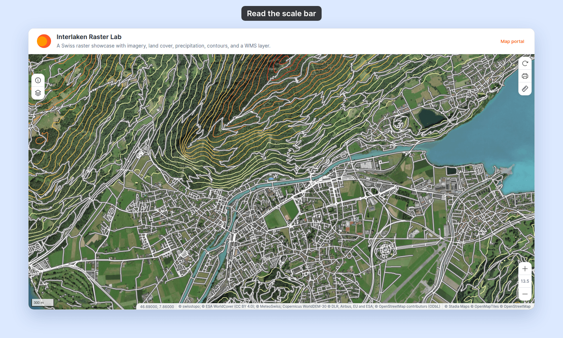Image resolution: width=563 pixels, height=338 pixels.
Task: Open the Map portal link
Action: [x=512, y=42]
